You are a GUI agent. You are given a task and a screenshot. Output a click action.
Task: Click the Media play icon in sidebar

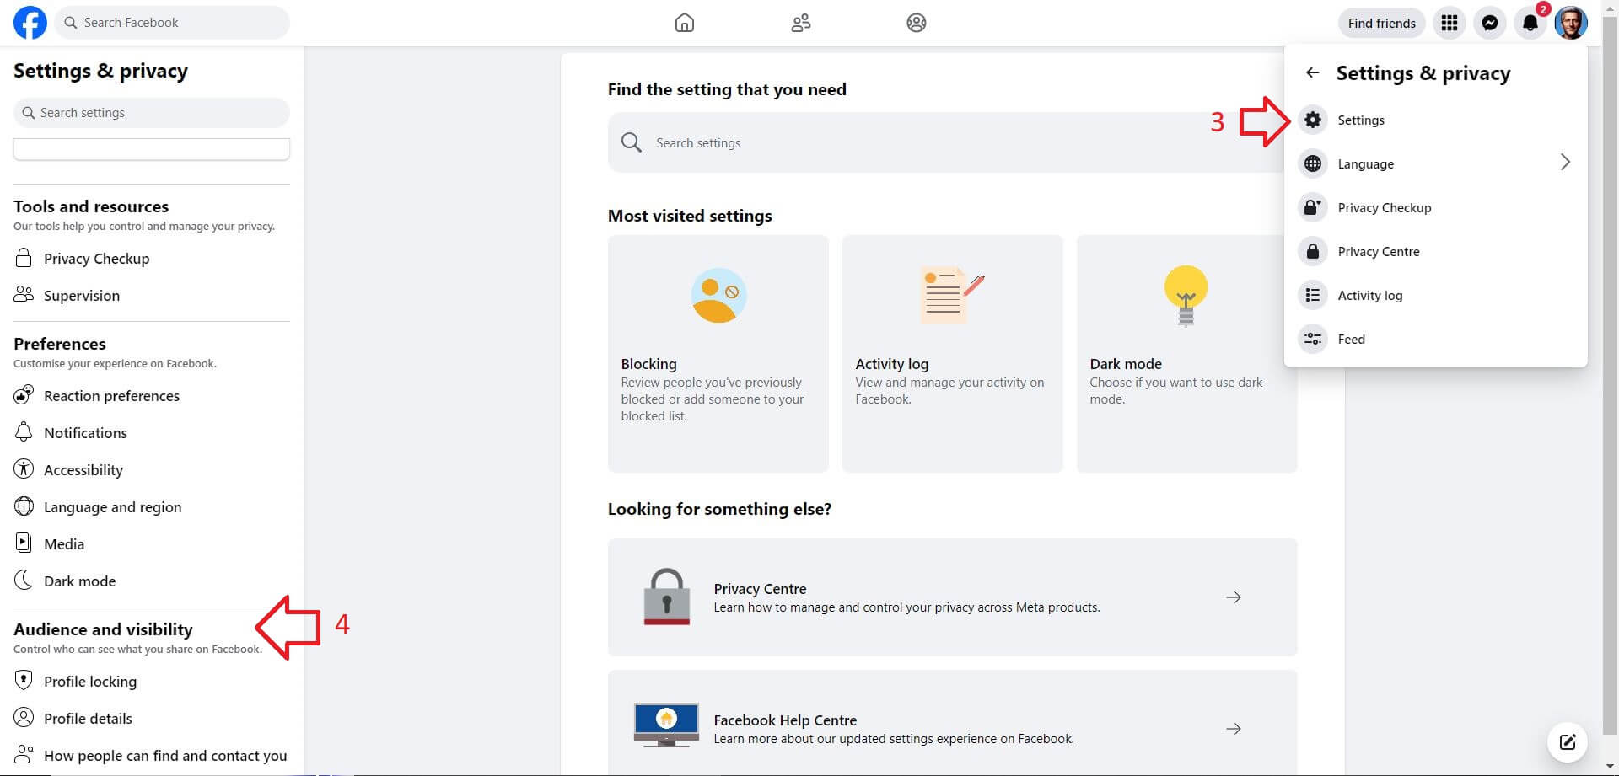click(24, 543)
